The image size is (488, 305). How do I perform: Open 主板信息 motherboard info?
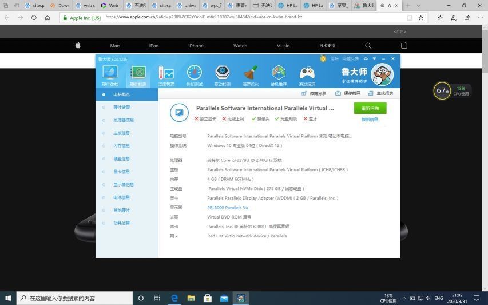pyautogui.click(x=126, y=133)
